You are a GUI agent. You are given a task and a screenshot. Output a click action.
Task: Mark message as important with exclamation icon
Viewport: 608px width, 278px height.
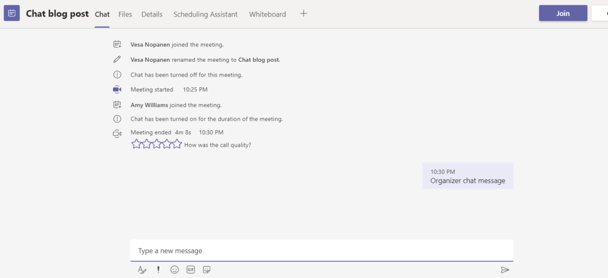[158, 270]
